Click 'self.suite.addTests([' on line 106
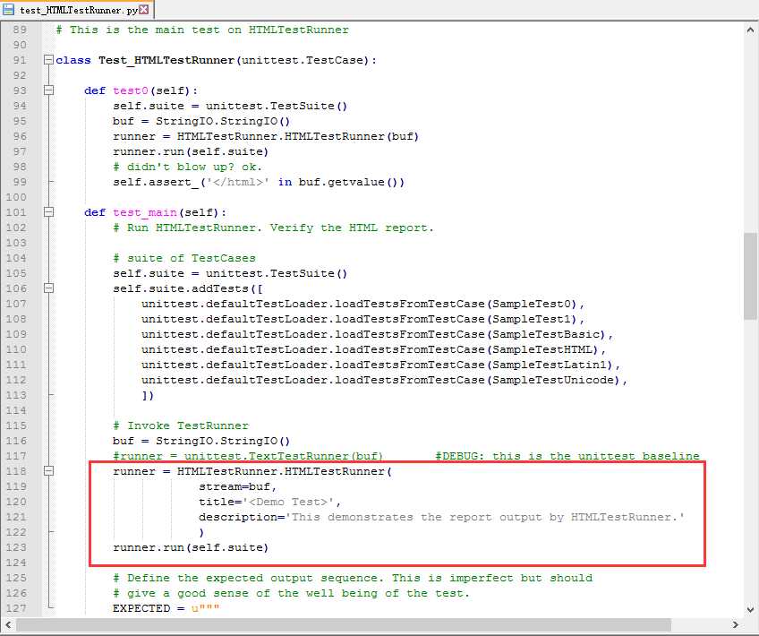 click(x=188, y=288)
